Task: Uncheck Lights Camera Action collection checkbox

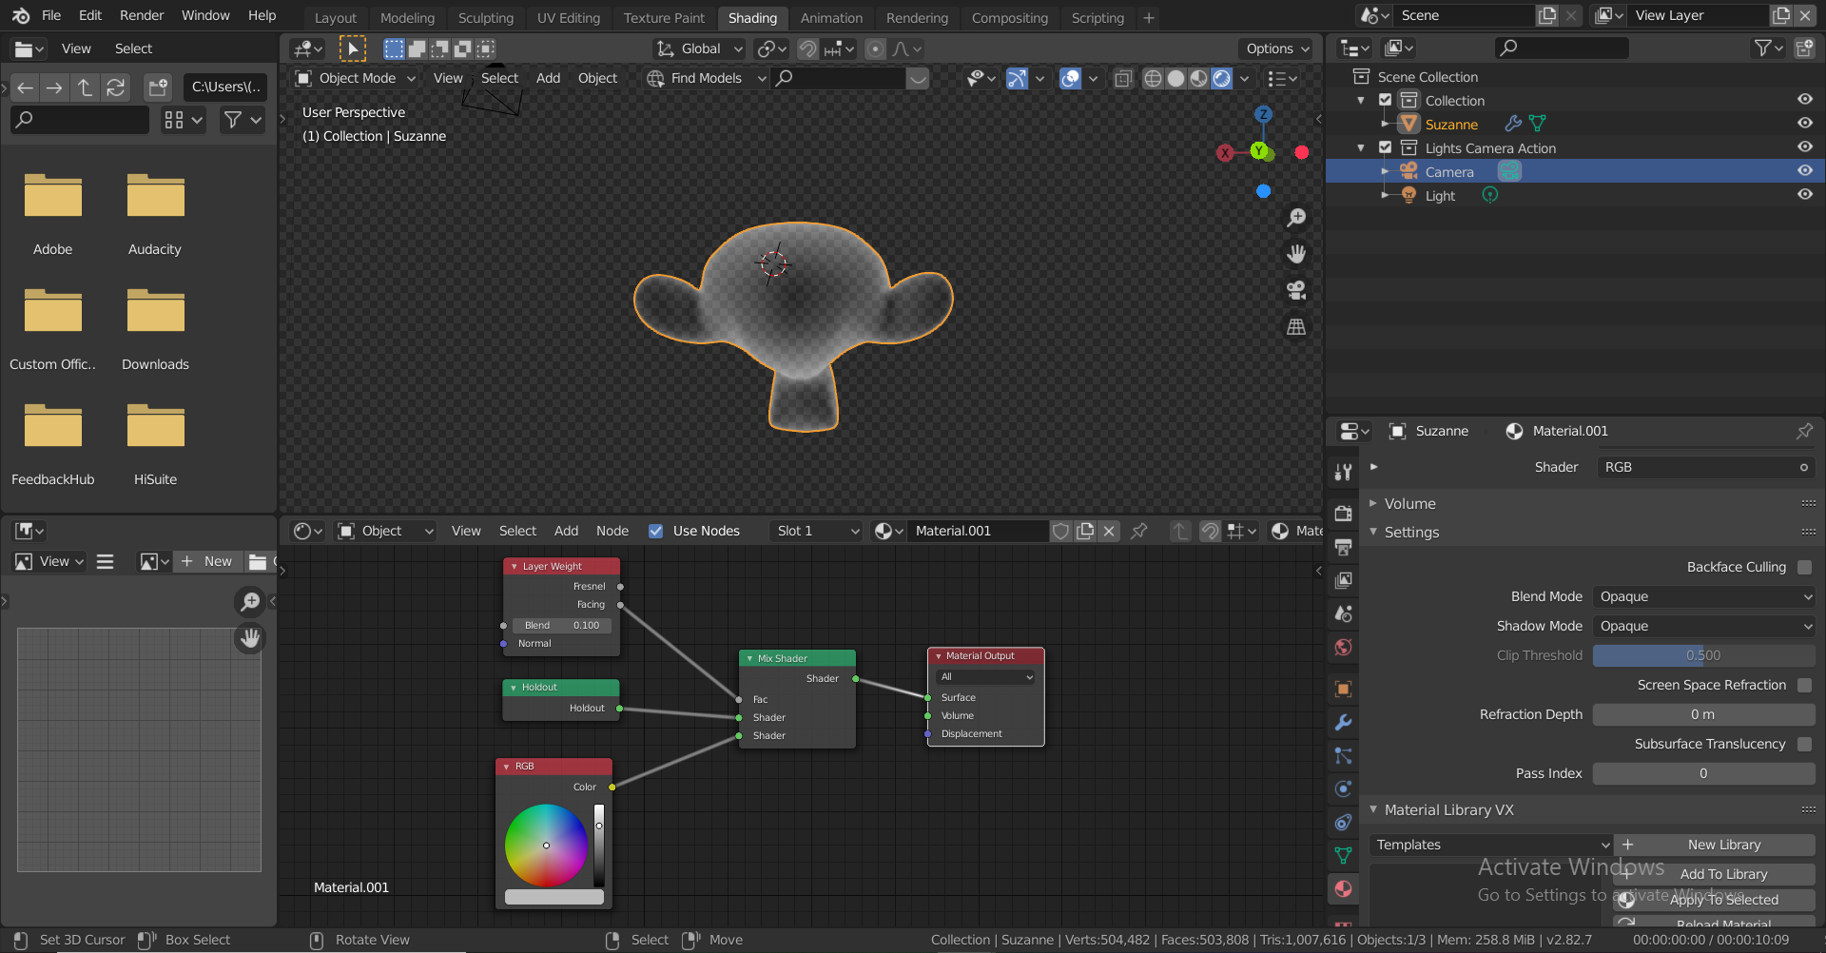Action: (1385, 147)
